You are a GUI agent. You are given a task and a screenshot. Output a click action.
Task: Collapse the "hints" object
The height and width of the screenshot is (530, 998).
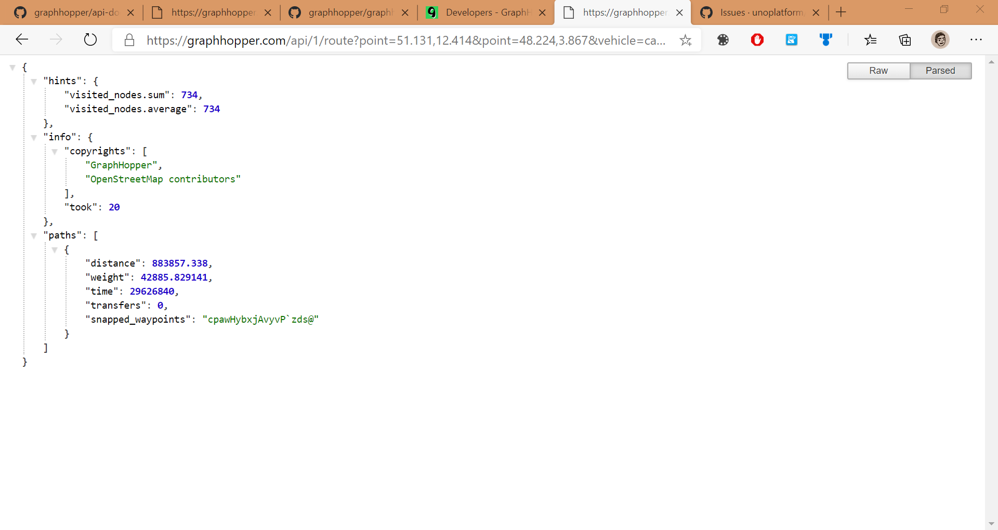(34, 82)
